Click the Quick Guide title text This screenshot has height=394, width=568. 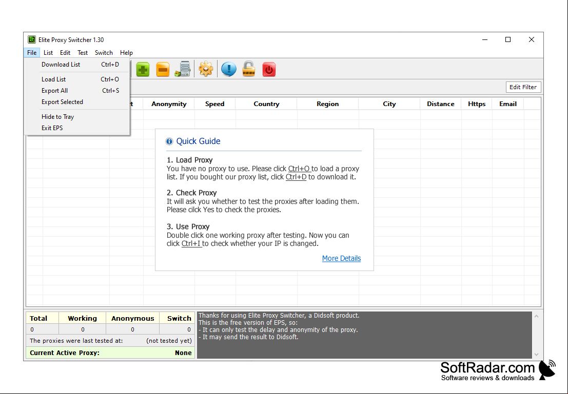coord(198,141)
